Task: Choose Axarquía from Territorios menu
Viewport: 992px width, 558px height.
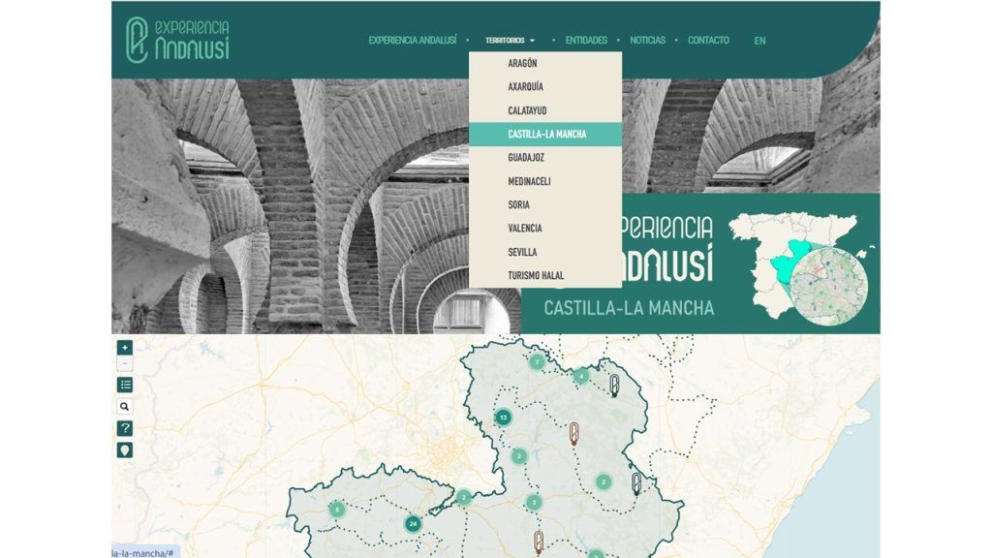Action: pyautogui.click(x=545, y=86)
